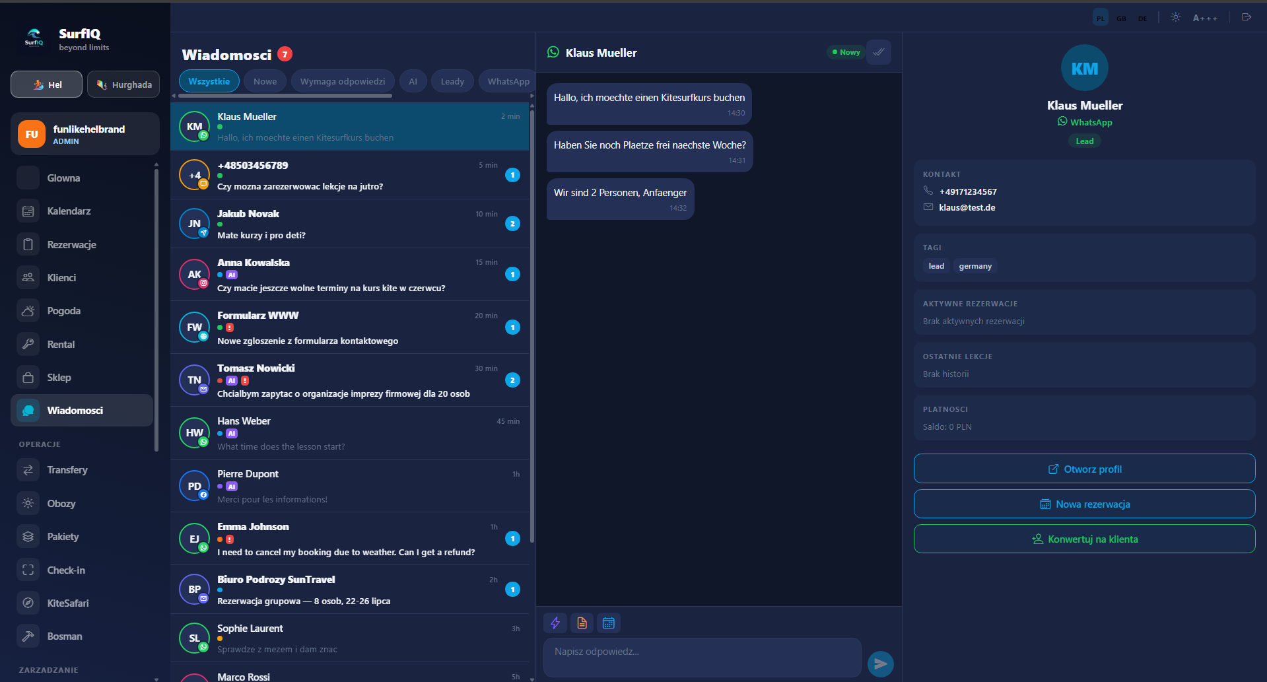The image size is (1267, 682).
Task: Click the germany tag
Action: pos(975,266)
